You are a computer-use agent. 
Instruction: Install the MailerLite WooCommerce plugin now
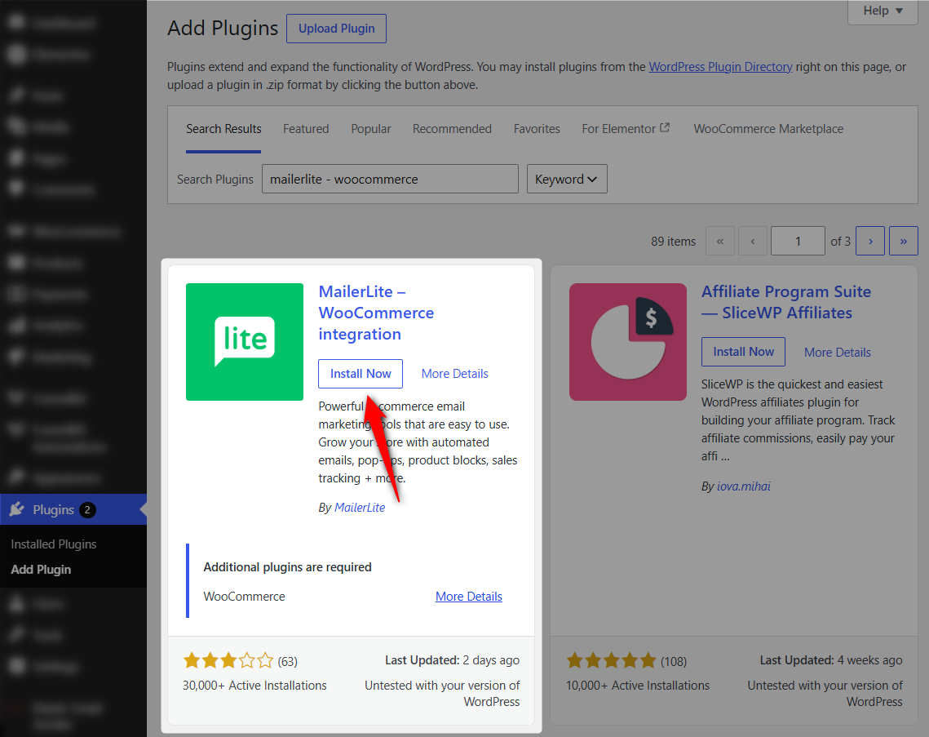(x=361, y=374)
